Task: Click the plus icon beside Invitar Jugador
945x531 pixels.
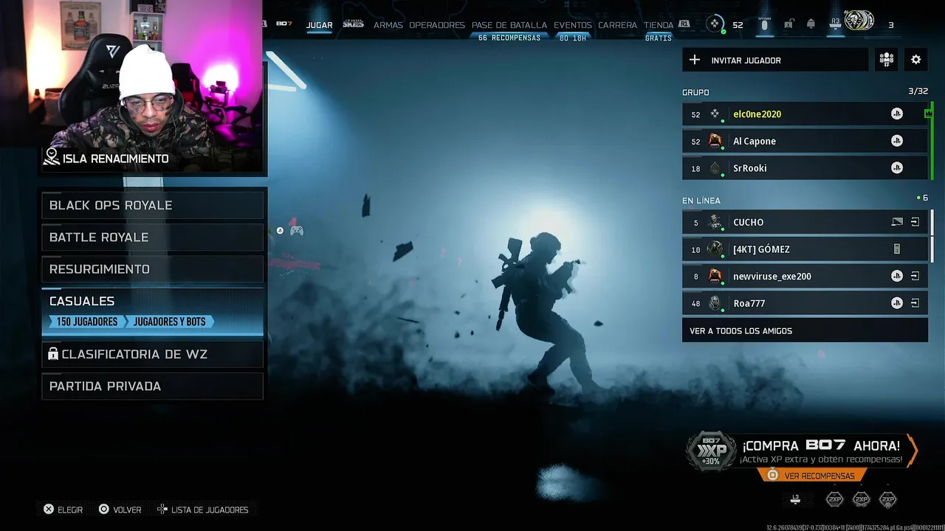Action: (x=694, y=60)
